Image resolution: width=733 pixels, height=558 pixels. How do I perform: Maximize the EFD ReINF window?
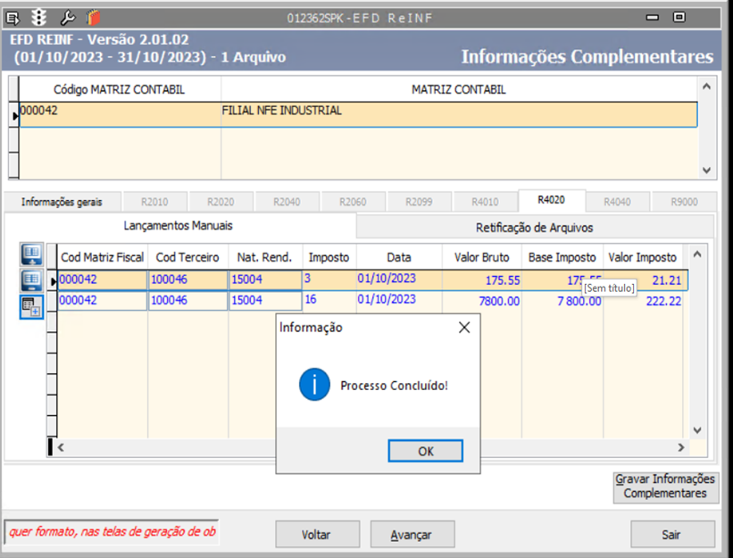pyautogui.click(x=679, y=17)
